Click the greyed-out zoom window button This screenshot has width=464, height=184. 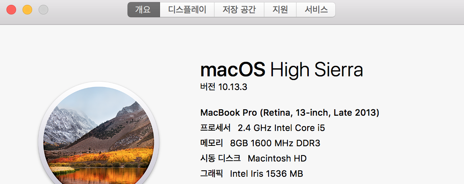43,10
